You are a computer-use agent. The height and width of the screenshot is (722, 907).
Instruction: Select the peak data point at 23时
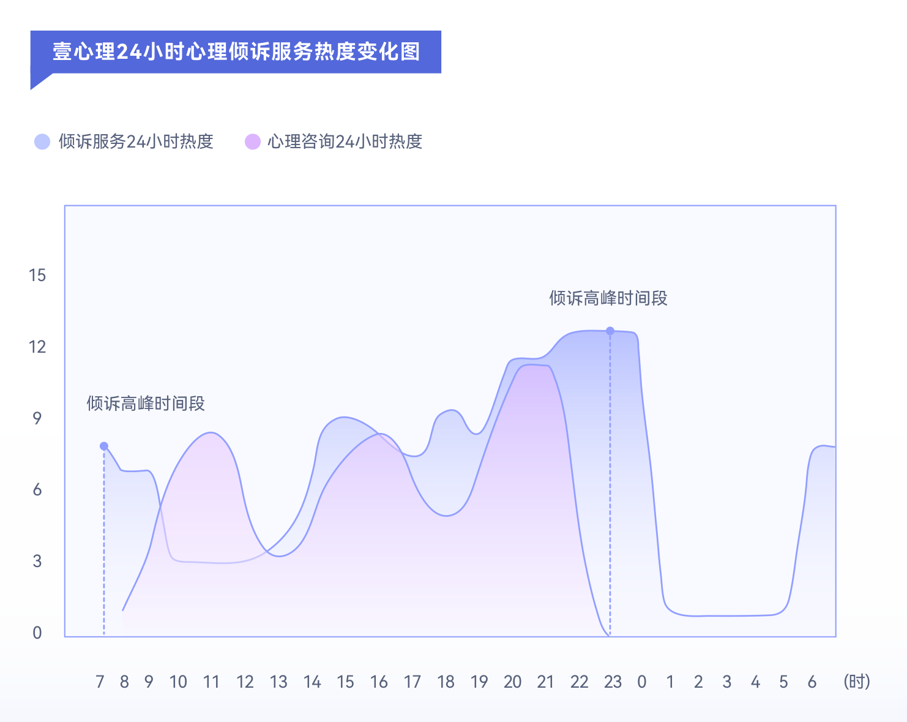610,331
